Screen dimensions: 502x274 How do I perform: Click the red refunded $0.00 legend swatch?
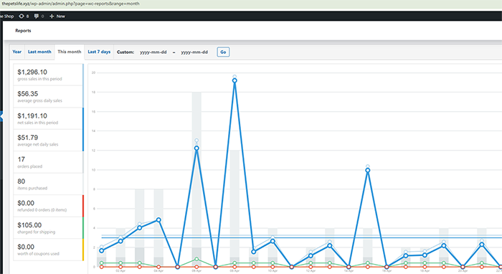pyautogui.click(x=83, y=206)
